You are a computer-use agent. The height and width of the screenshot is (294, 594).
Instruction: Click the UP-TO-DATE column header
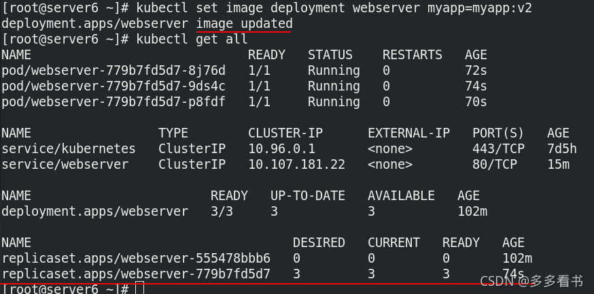tap(308, 196)
